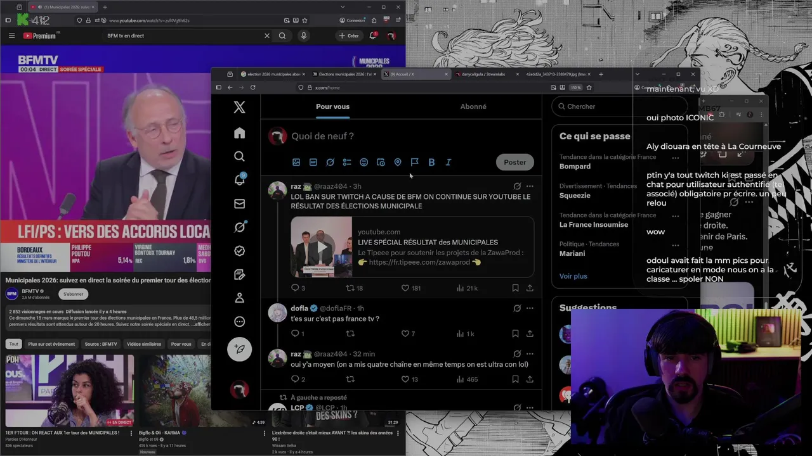The width and height of the screenshot is (812, 456).
Task: Open the Explore magnifier in X sidebar
Action: tap(239, 156)
